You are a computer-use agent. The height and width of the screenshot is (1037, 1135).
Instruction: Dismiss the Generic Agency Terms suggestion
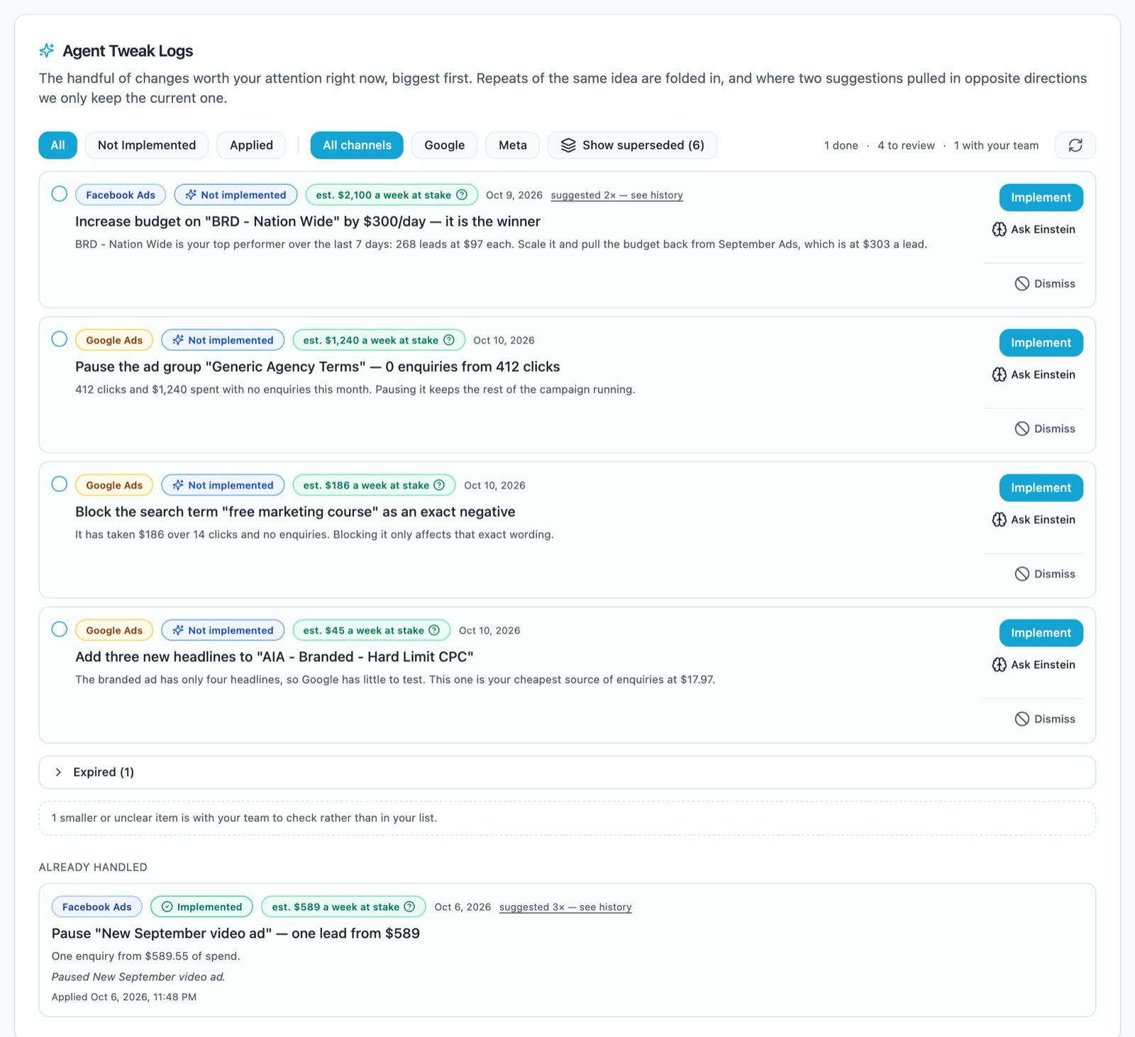click(x=1045, y=429)
